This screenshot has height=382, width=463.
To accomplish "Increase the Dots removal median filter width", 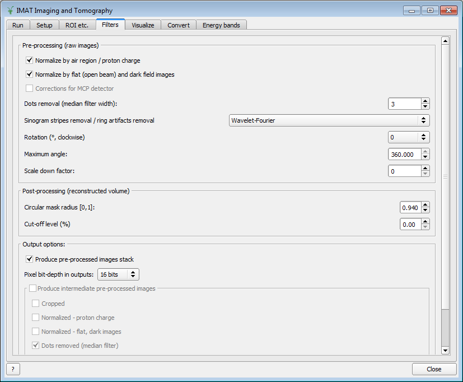I will pos(425,101).
